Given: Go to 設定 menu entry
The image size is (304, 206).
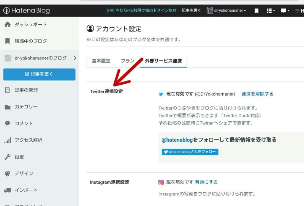Looking at the screenshot, I should tap(19, 157).
